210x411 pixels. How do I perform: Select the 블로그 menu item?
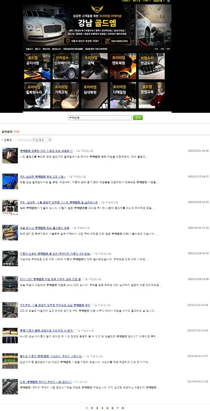(38, 49)
